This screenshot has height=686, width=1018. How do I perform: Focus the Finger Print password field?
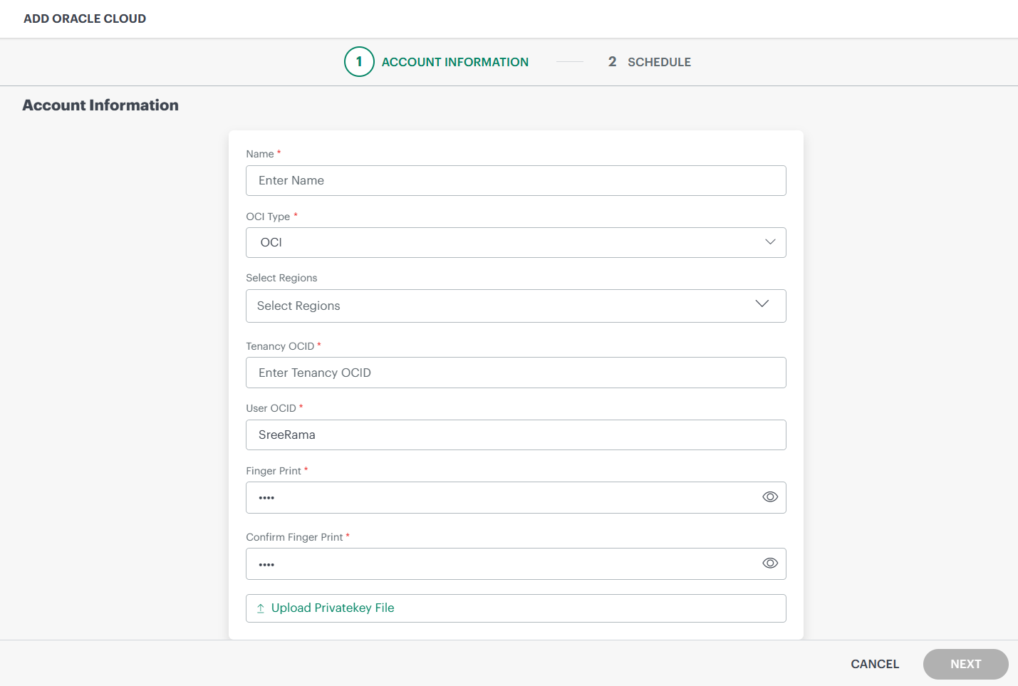pos(499,497)
